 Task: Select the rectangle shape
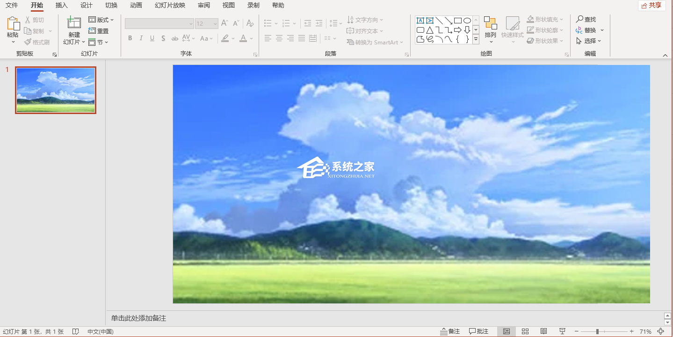pyautogui.click(x=457, y=21)
